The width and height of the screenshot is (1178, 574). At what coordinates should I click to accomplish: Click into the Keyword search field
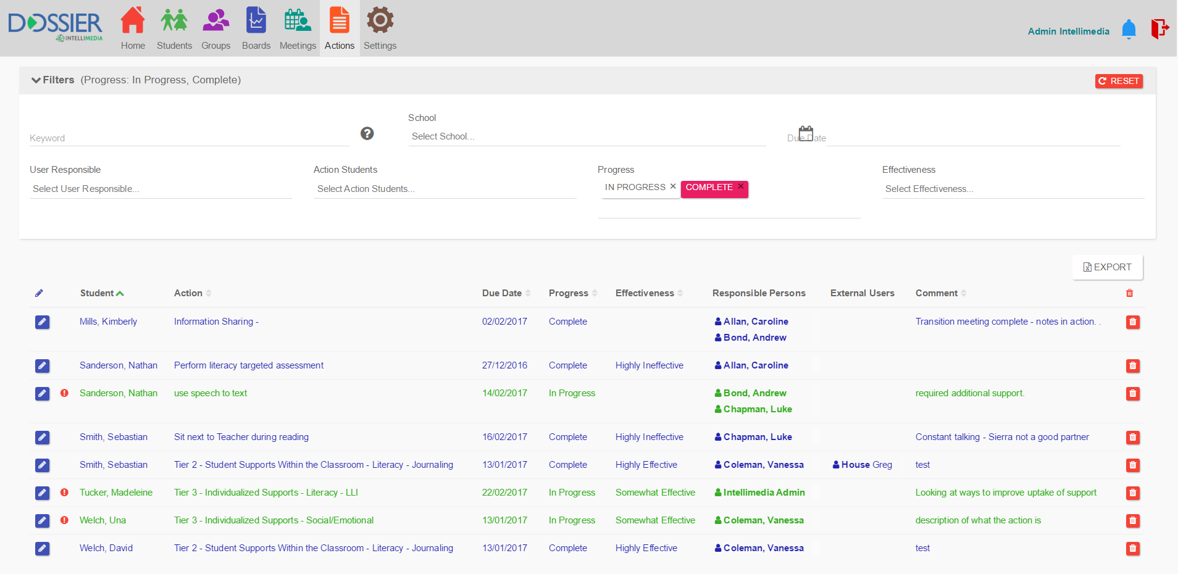pos(188,138)
